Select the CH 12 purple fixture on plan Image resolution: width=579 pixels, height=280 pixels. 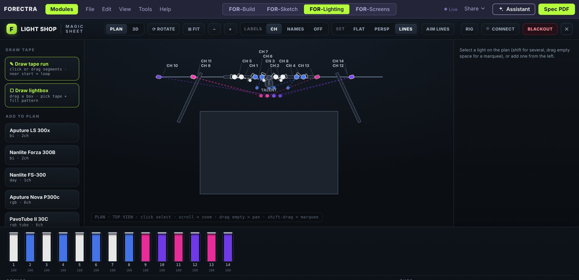(351, 77)
